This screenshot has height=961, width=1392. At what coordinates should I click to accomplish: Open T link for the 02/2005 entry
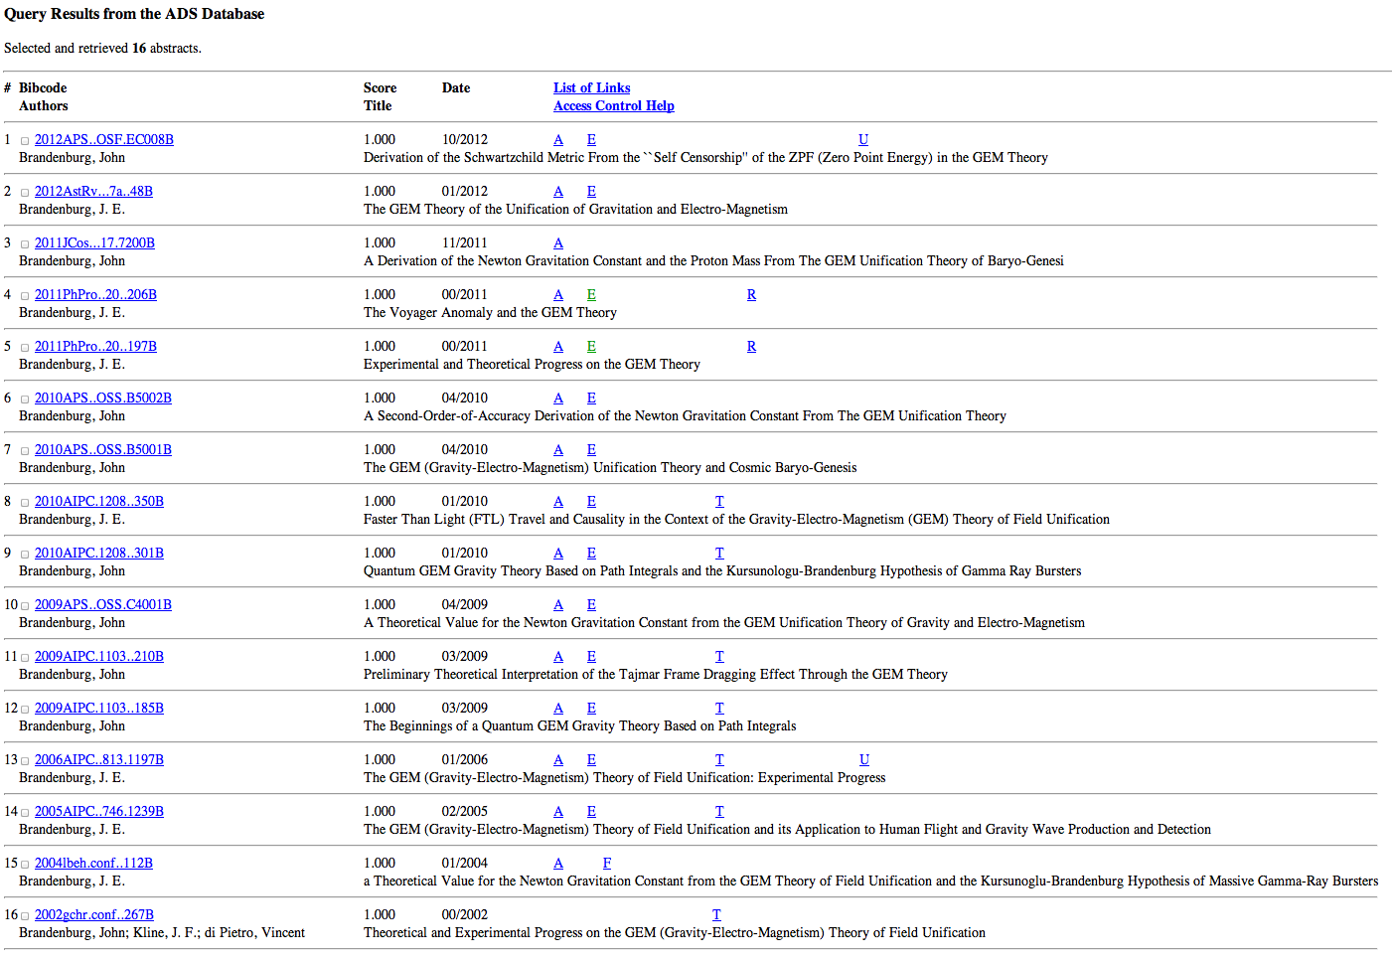(x=719, y=811)
